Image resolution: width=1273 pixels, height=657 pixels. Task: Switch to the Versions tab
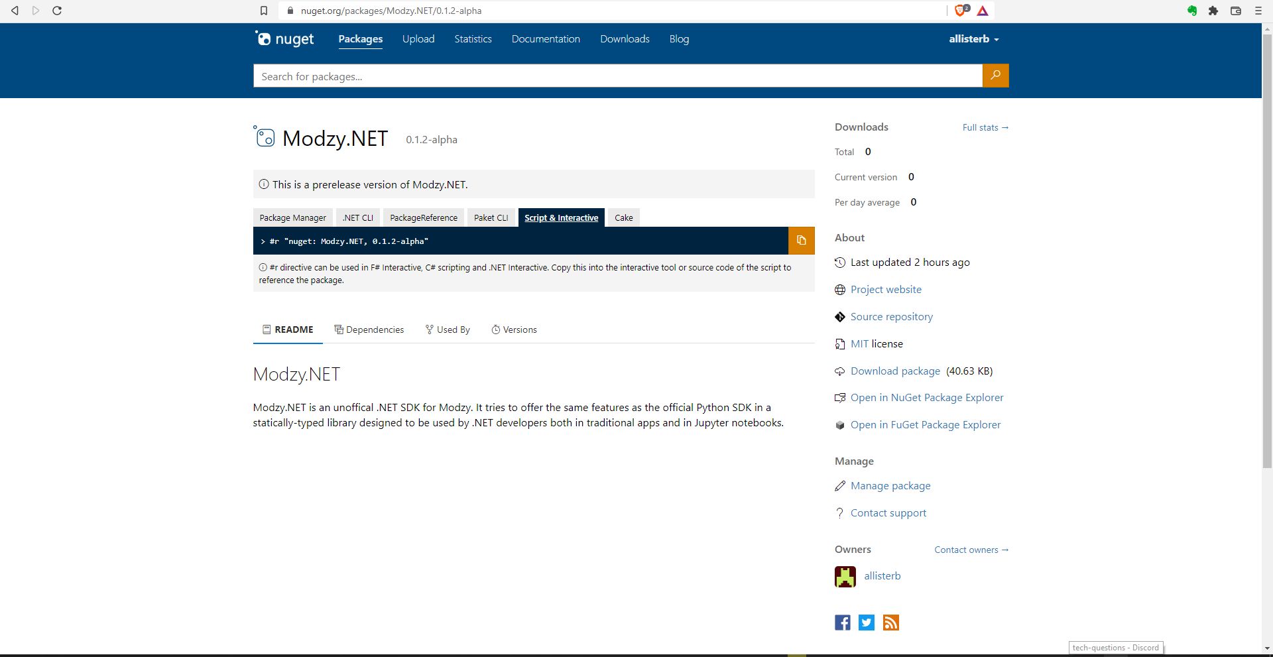tap(514, 329)
